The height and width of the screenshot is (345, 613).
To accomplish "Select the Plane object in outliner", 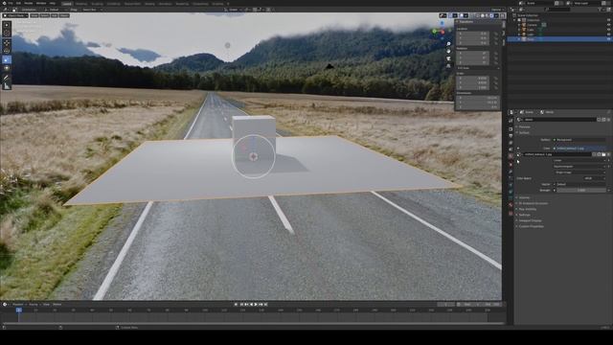I will pos(531,39).
